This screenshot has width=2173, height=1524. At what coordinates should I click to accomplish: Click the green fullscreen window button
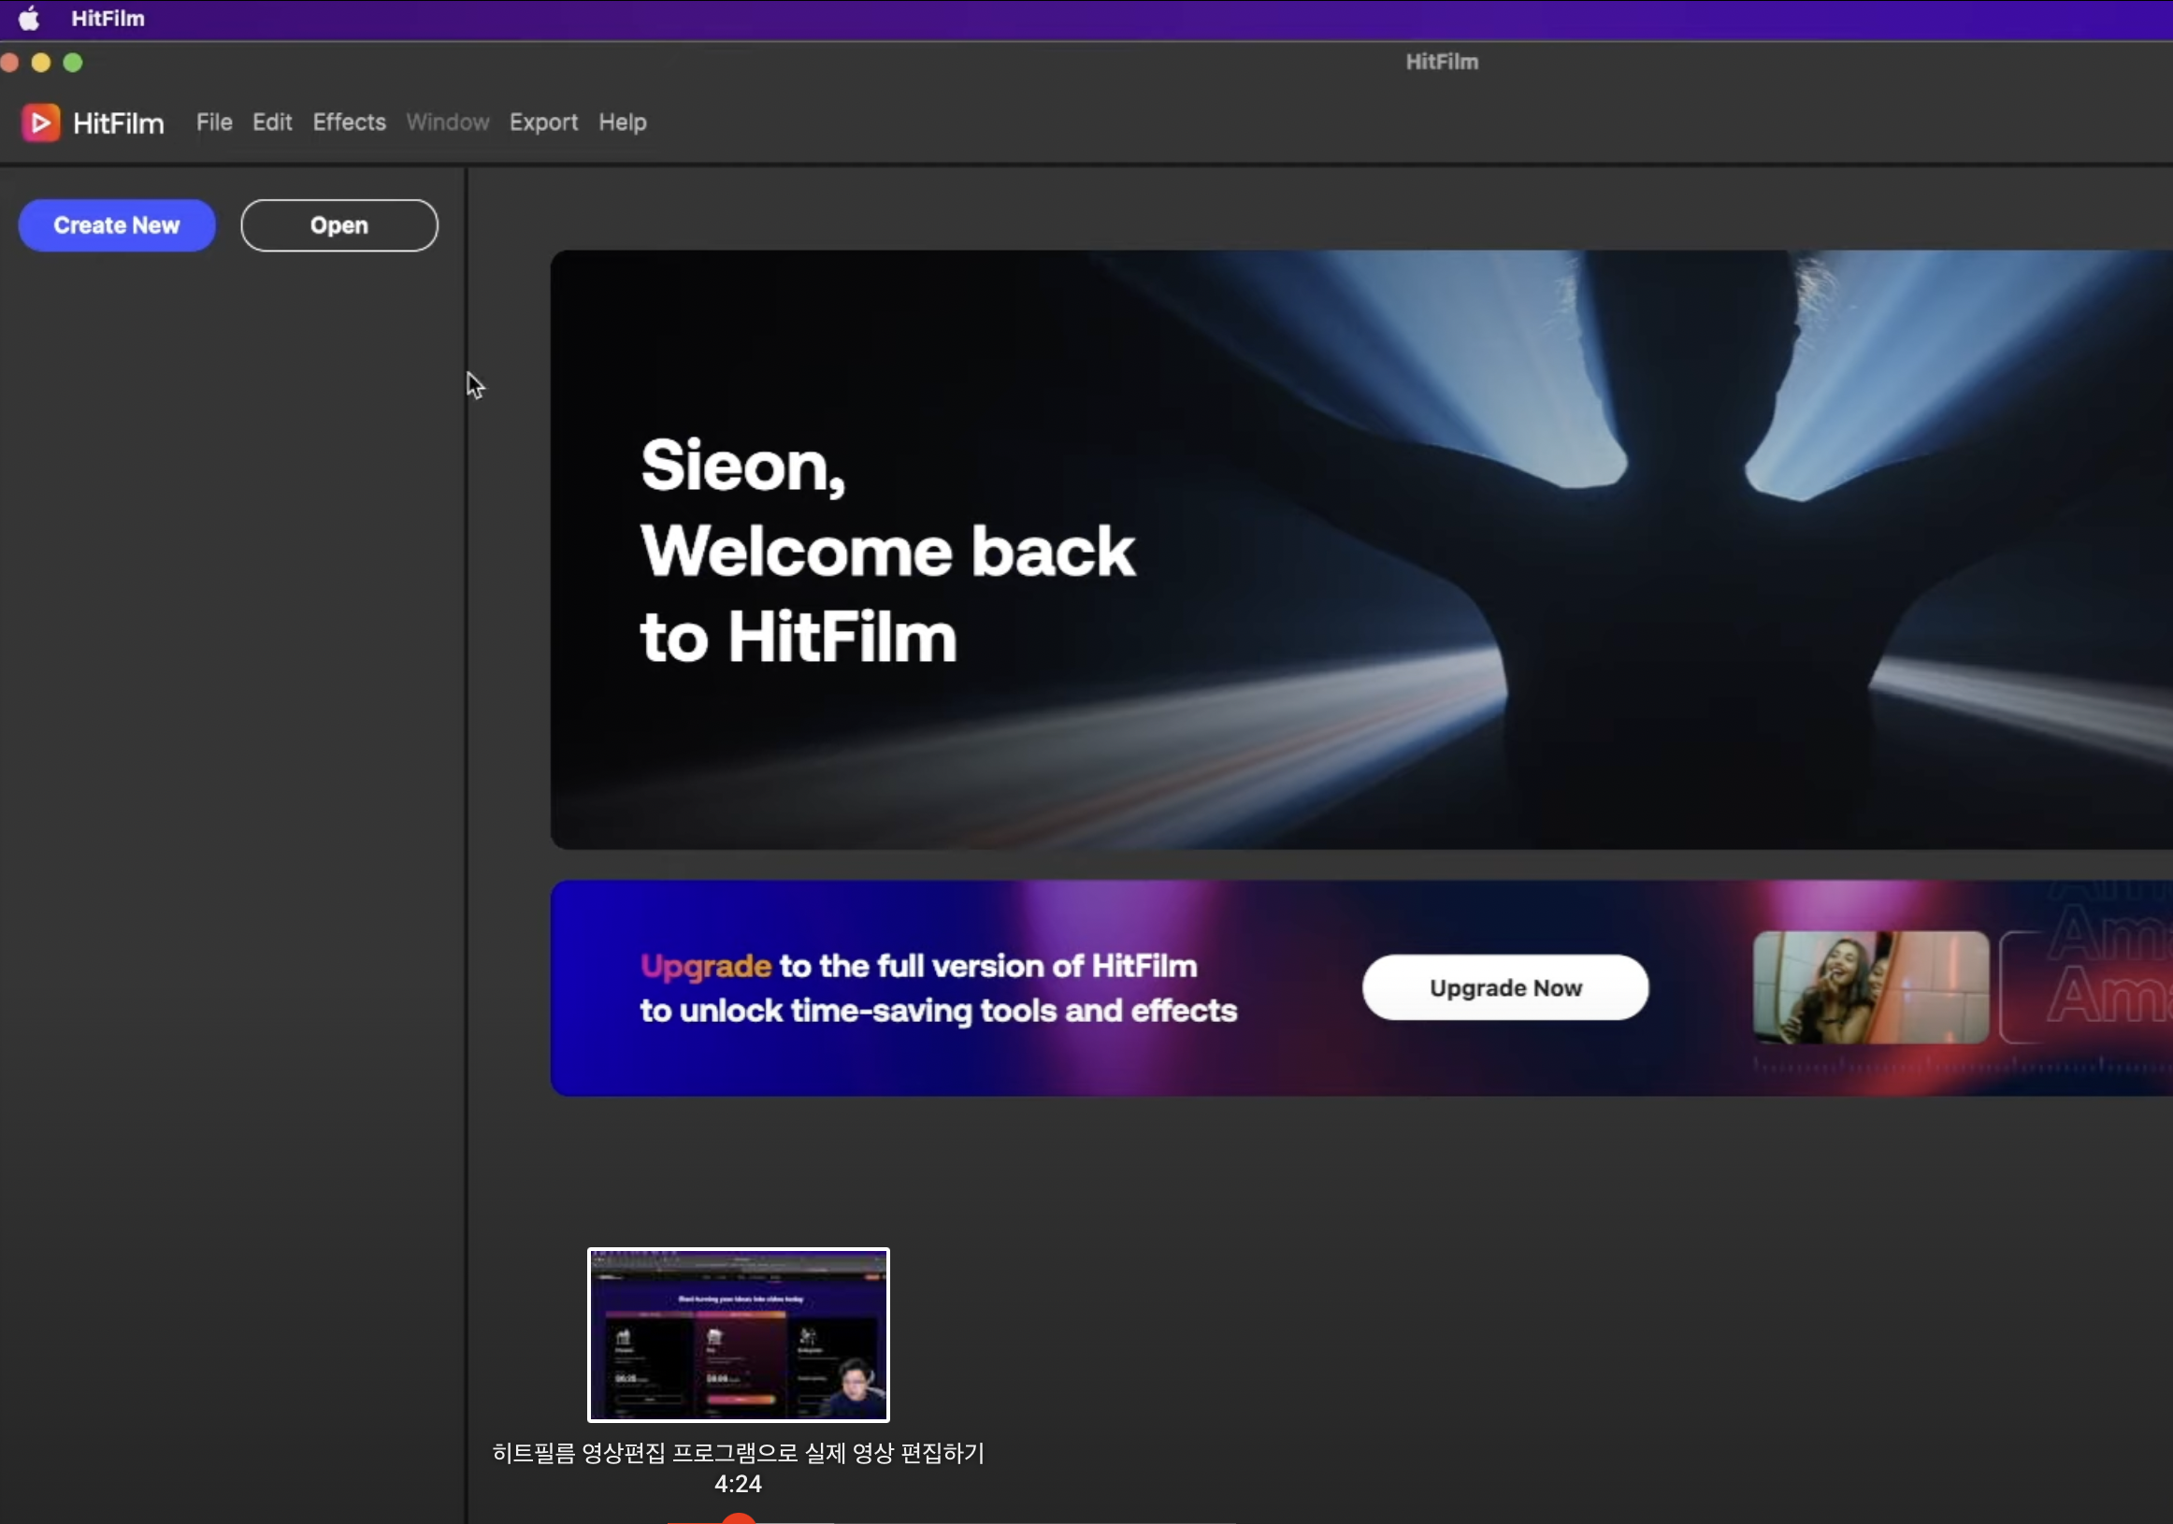click(x=73, y=63)
